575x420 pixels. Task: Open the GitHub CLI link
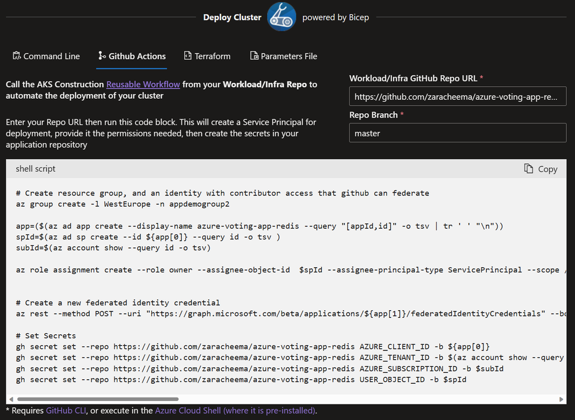pyautogui.click(x=66, y=410)
